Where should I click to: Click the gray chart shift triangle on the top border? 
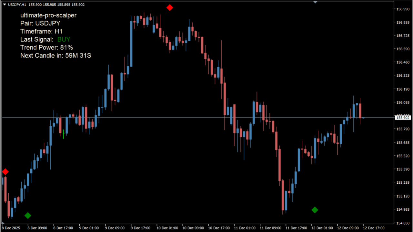coord(315,2)
